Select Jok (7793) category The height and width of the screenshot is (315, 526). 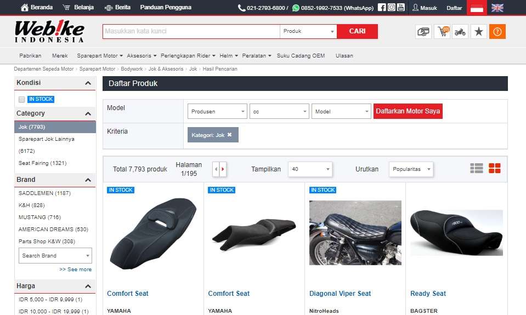tap(55, 127)
